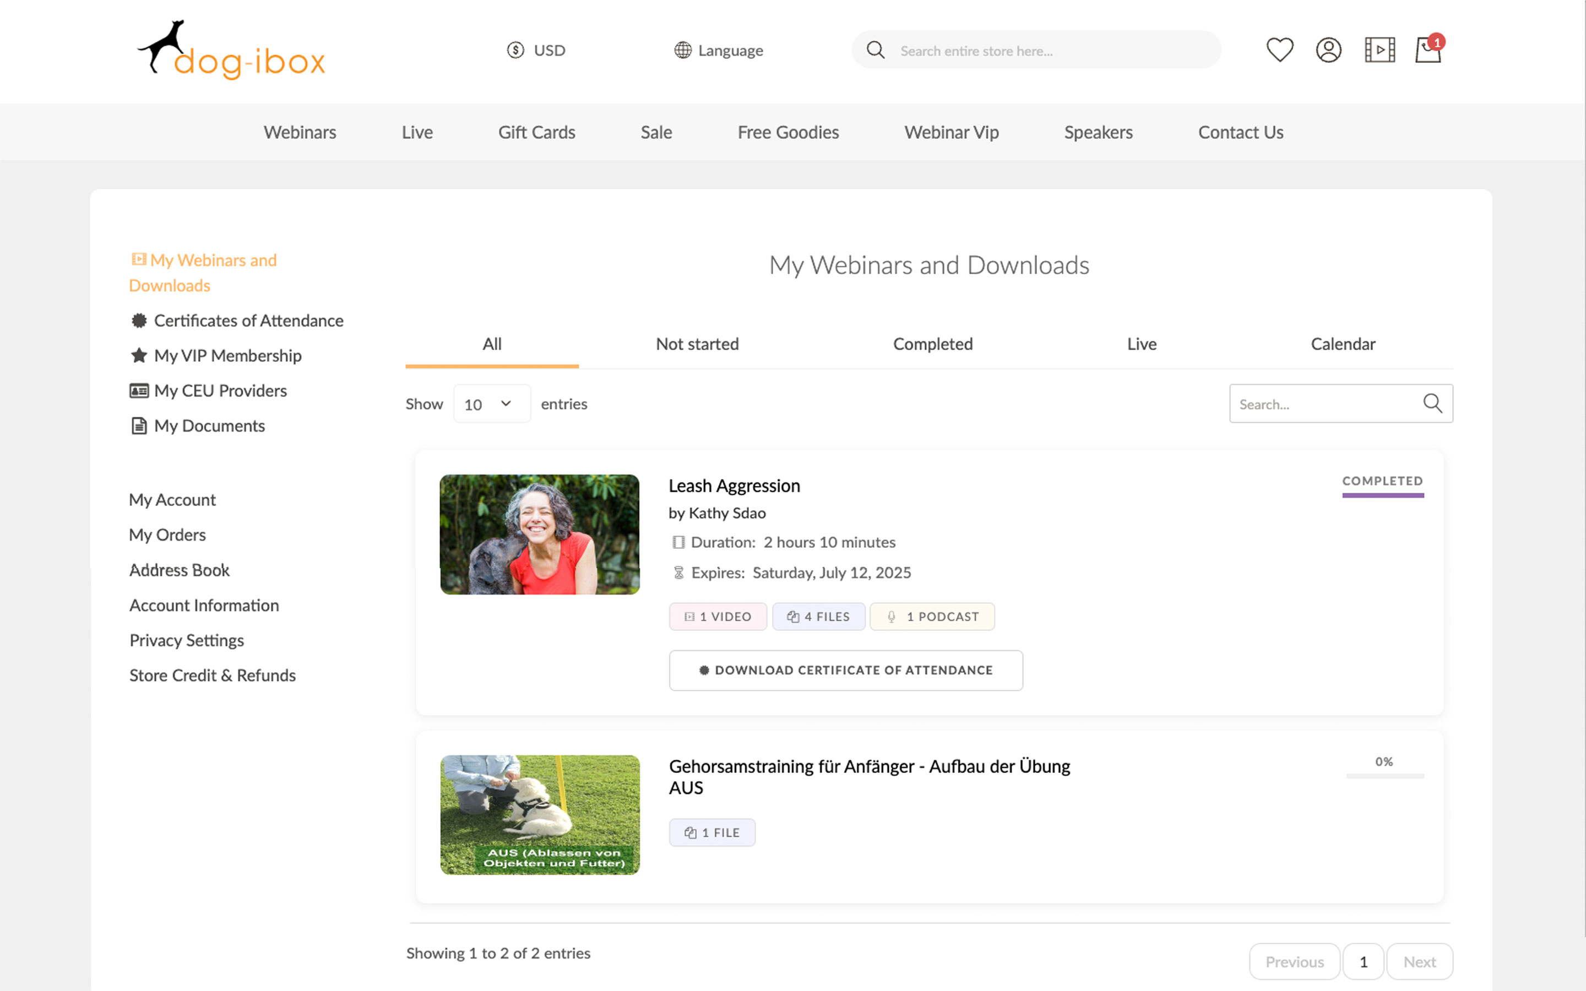Switch to the Not started tab
The image size is (1586, 991).
coord(697,344)
